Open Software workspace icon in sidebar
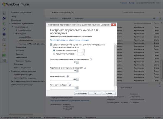Screen dimensions: 163x119 [x=4, y=40]
